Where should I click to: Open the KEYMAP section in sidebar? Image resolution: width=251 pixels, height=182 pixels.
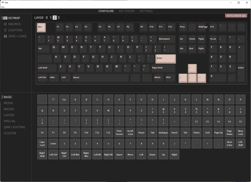(x=12, y=18)
